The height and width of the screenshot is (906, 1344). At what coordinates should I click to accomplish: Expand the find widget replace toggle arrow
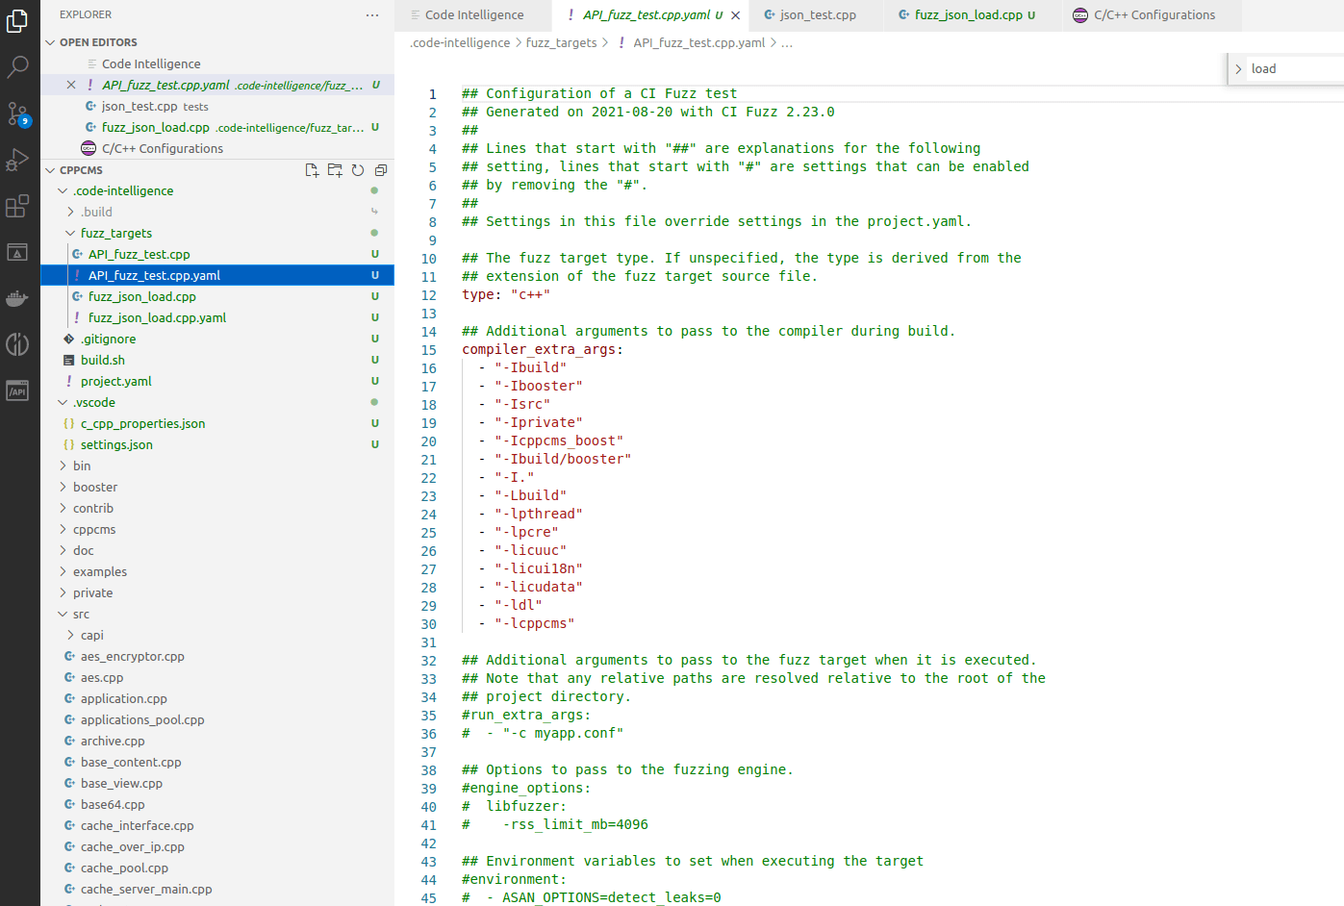1238,69
